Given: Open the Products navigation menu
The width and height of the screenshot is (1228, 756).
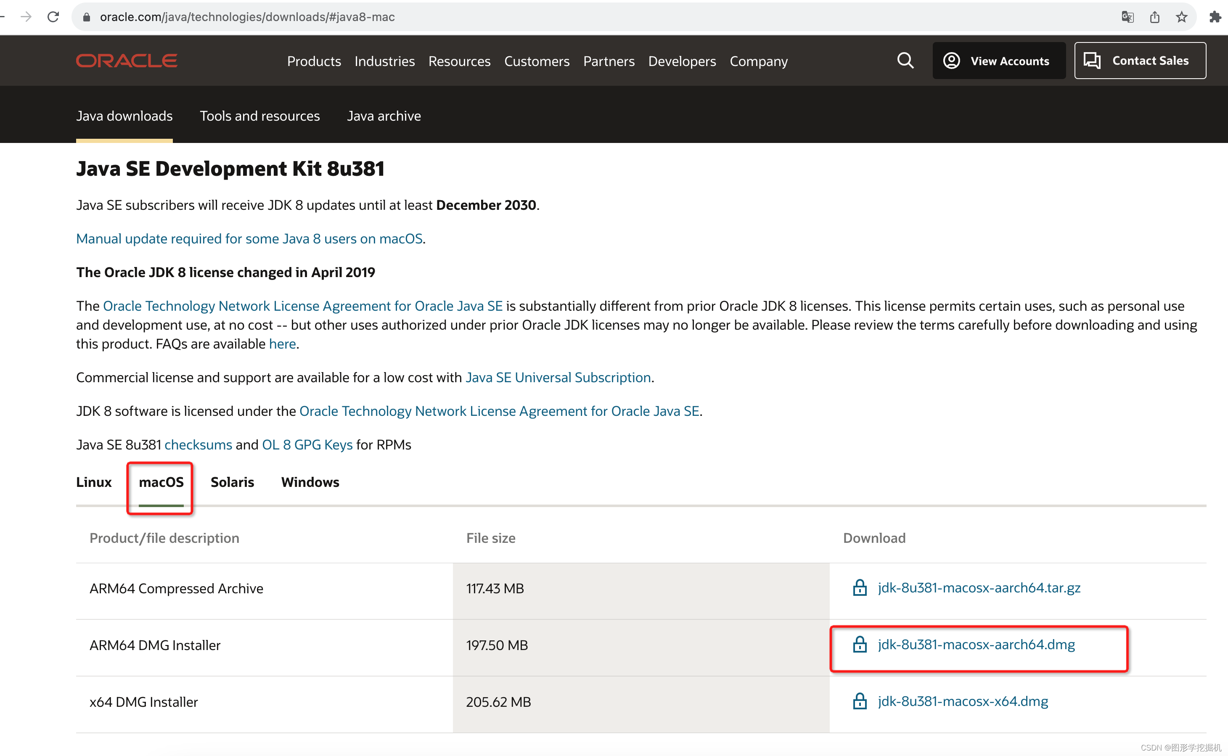Looking at the screenshot, I should tap(313, 61).
